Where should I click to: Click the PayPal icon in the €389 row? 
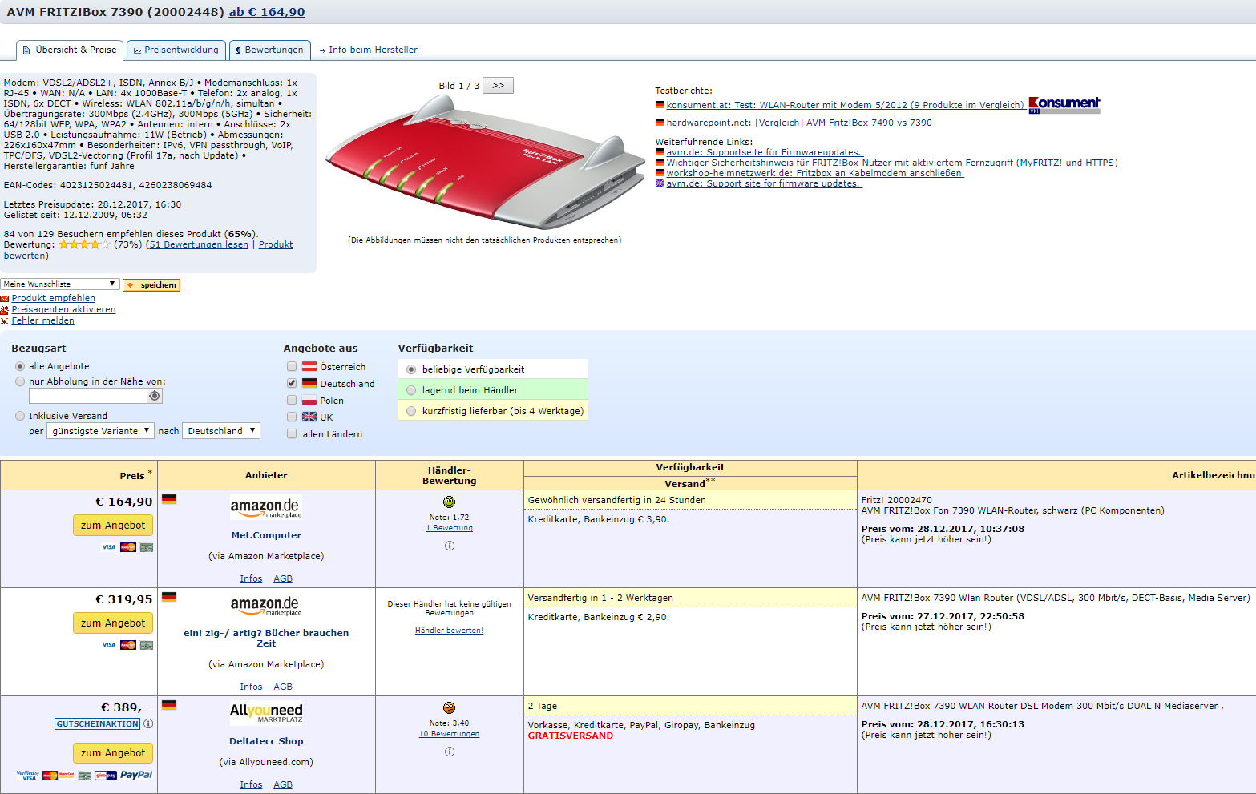point(136,775)
